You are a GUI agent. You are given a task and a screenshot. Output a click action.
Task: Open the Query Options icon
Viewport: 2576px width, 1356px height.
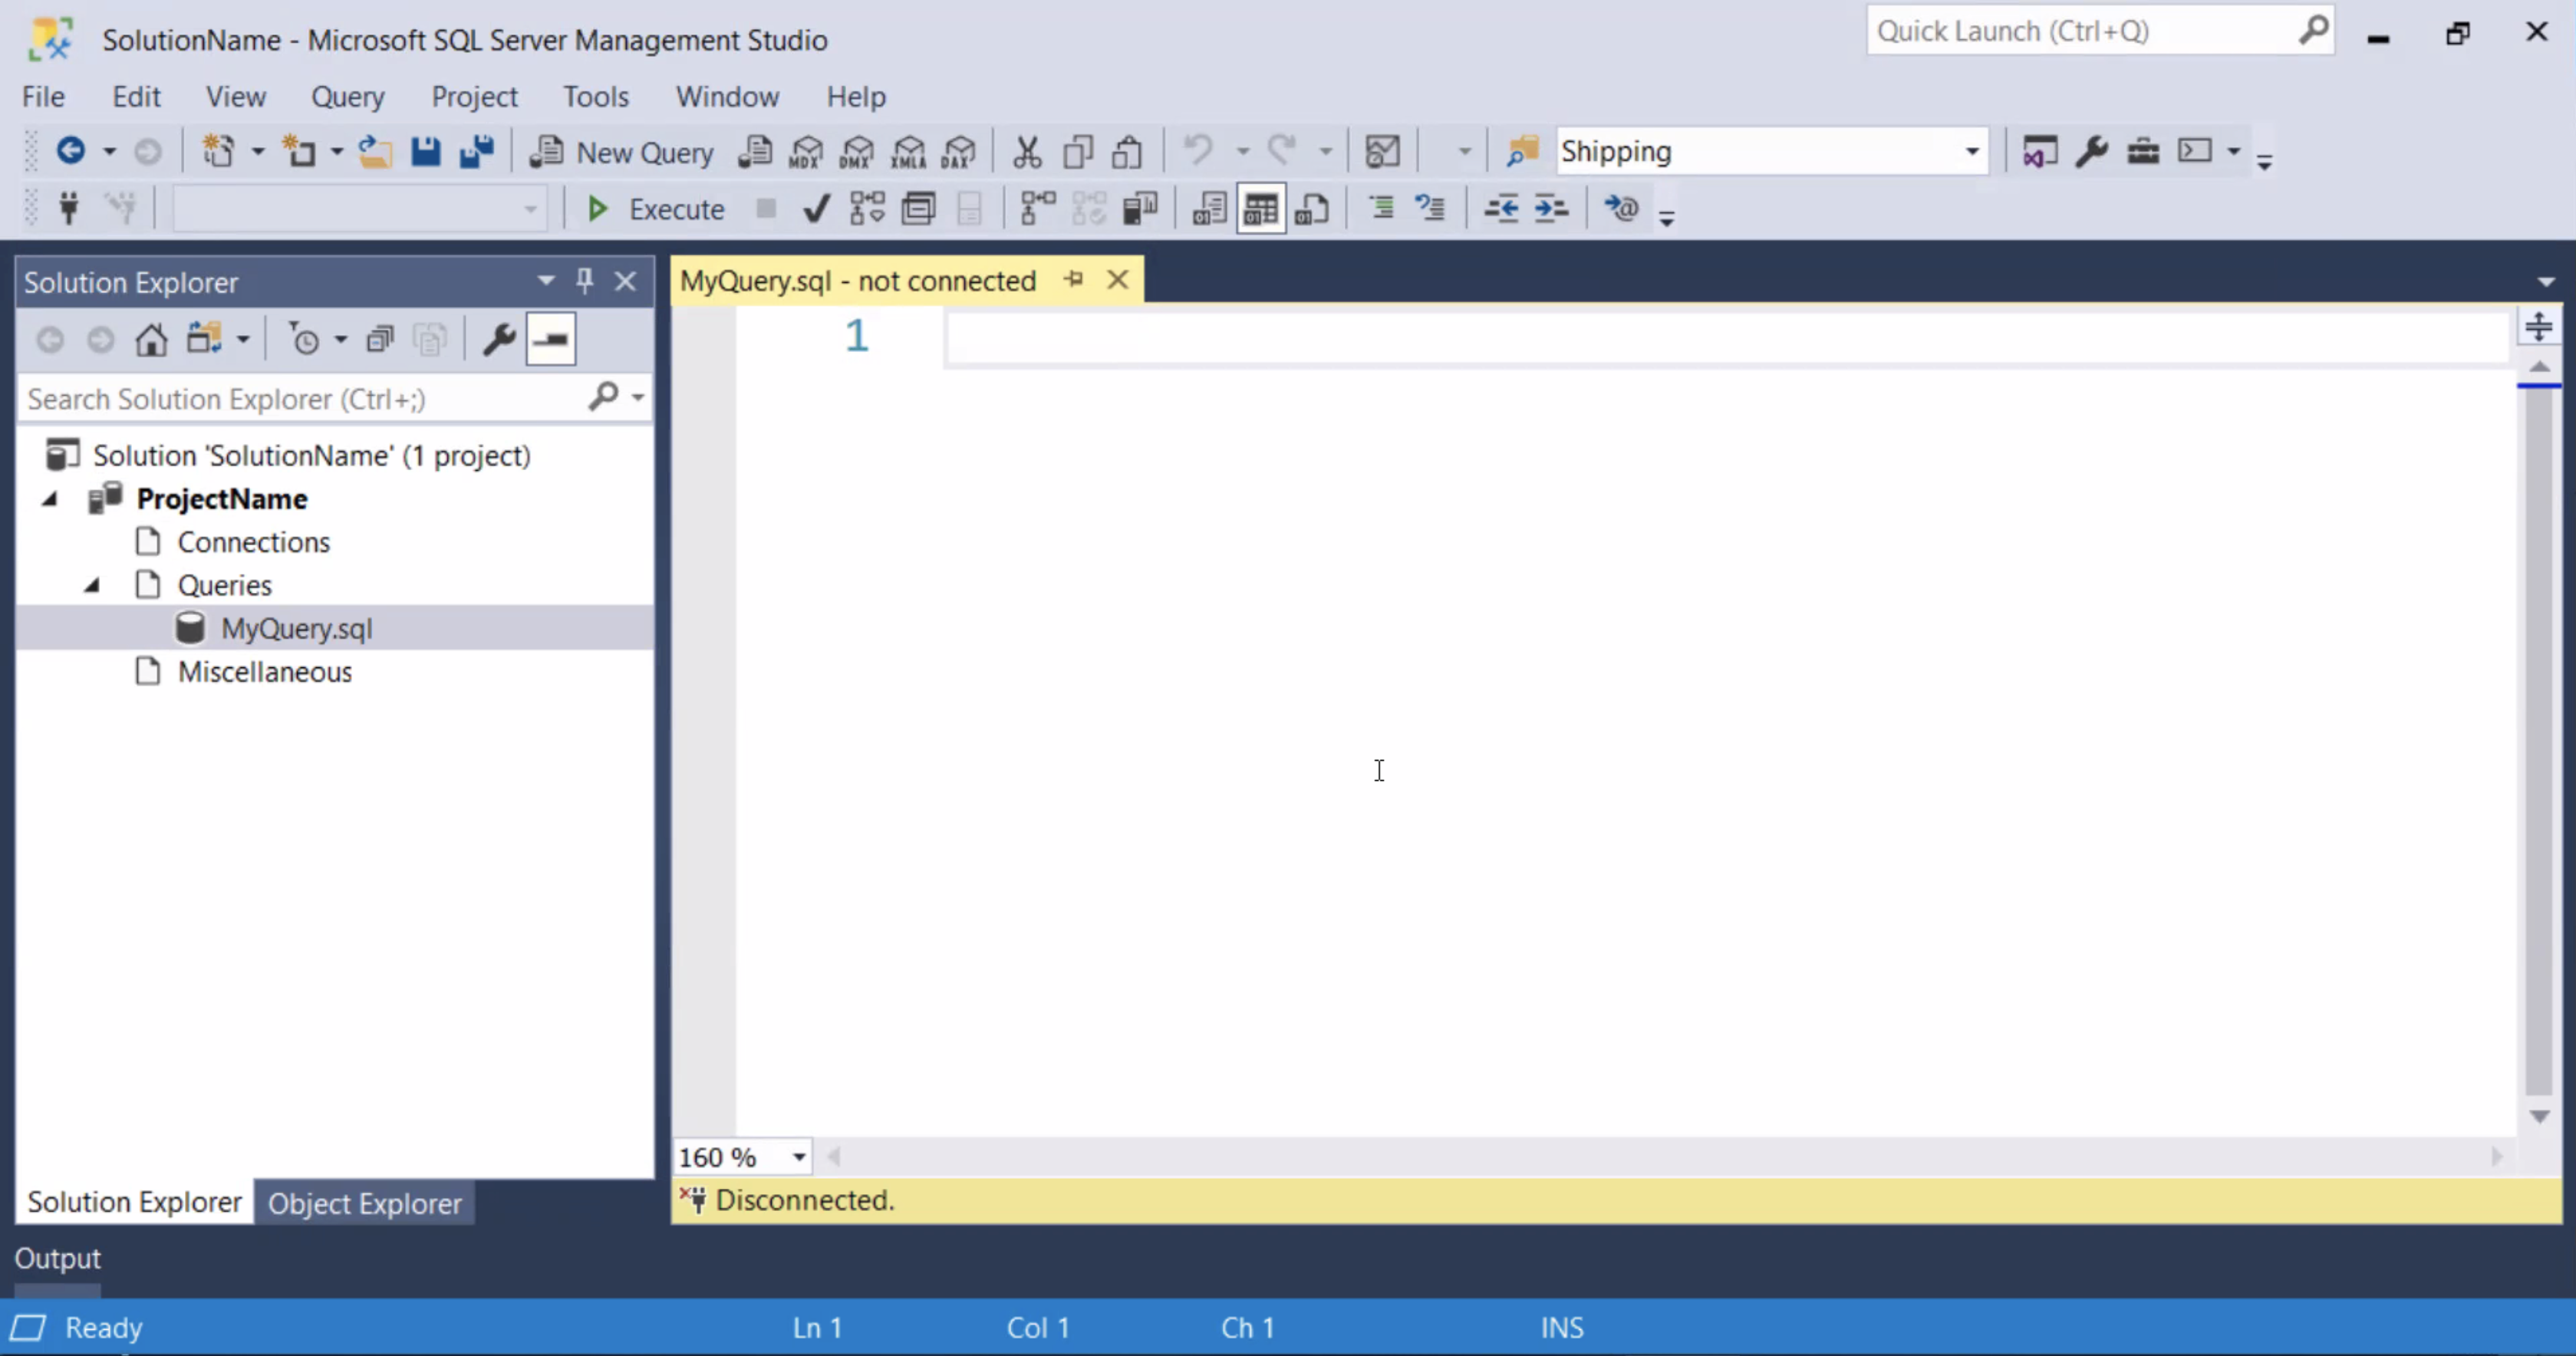(x=918, y=208)
